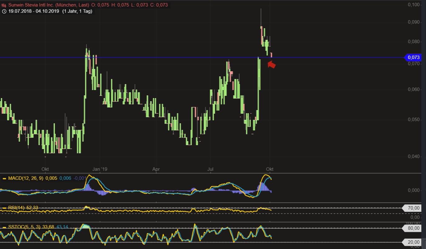This screenshot has width=426, height=249.
Task: Click the Jan '19 time axis label
Action: [100, 169]
